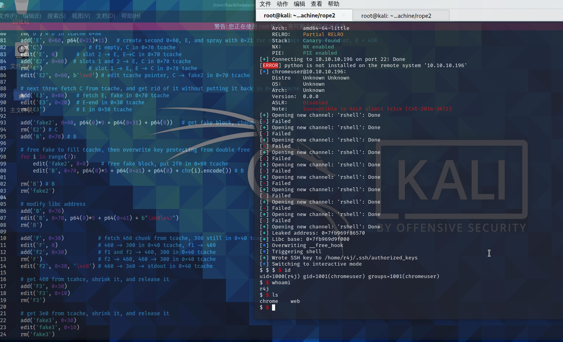The image size is (563, 342).
Task: Click 'NX enabled' value in terminal
Action: click(x=319, y=47)
